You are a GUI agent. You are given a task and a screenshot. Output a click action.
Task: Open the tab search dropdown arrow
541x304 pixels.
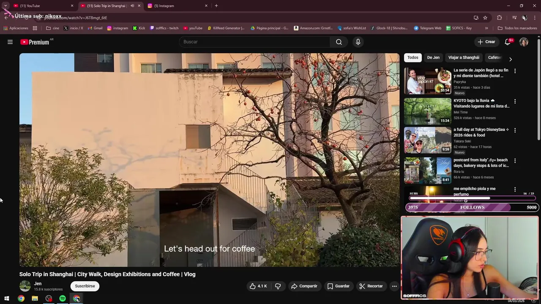point(5,5)
